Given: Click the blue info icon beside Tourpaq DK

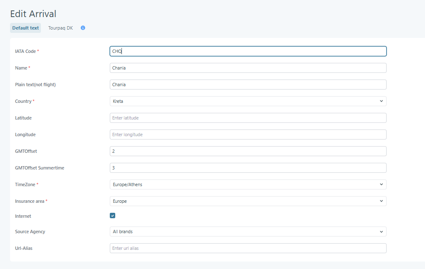Looking at the screenshot, I should [83, 28].
